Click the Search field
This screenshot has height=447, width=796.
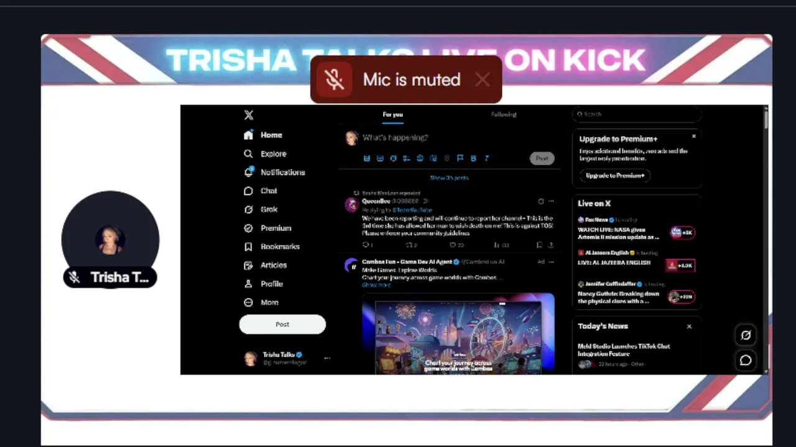[x=637, y=114]
